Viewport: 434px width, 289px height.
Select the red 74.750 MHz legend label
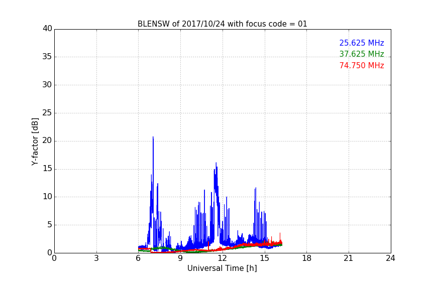(362, 66)
